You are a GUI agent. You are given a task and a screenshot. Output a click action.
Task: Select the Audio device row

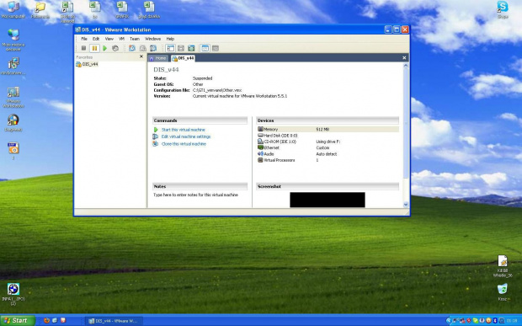coord(328,154)
